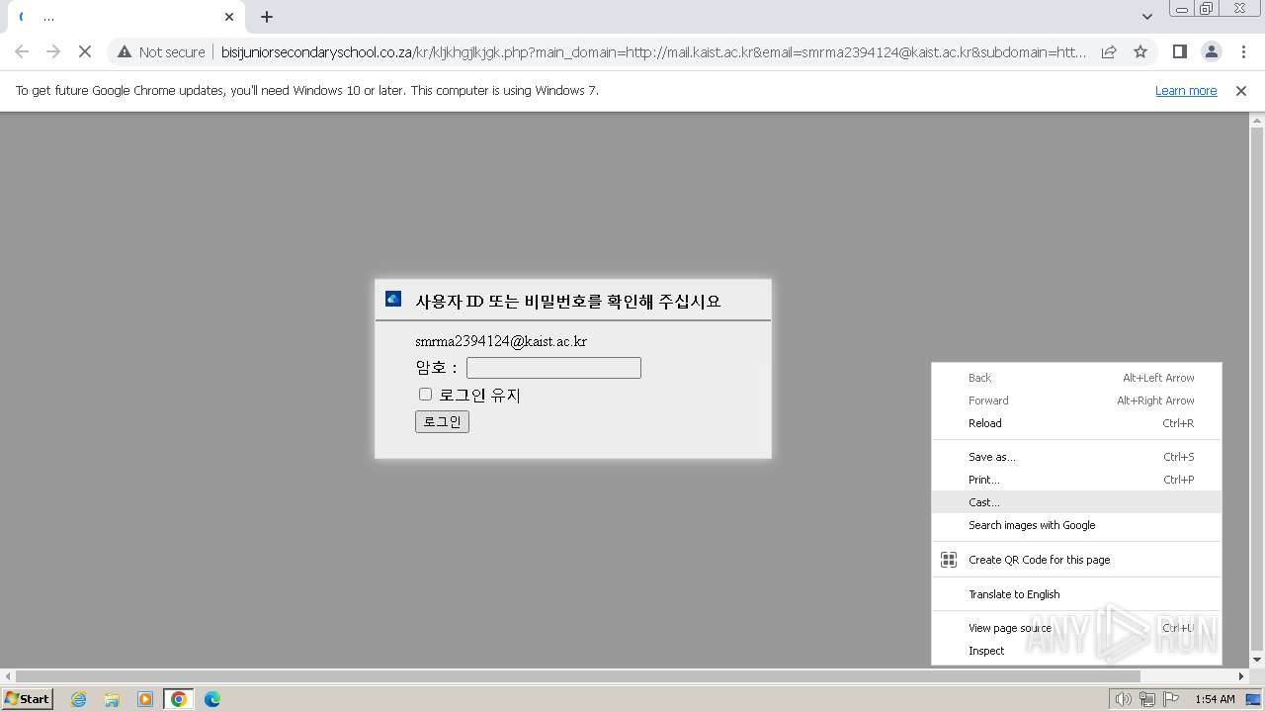Click the horizontal scrollbar right arrow

(x=1242, y=676)
